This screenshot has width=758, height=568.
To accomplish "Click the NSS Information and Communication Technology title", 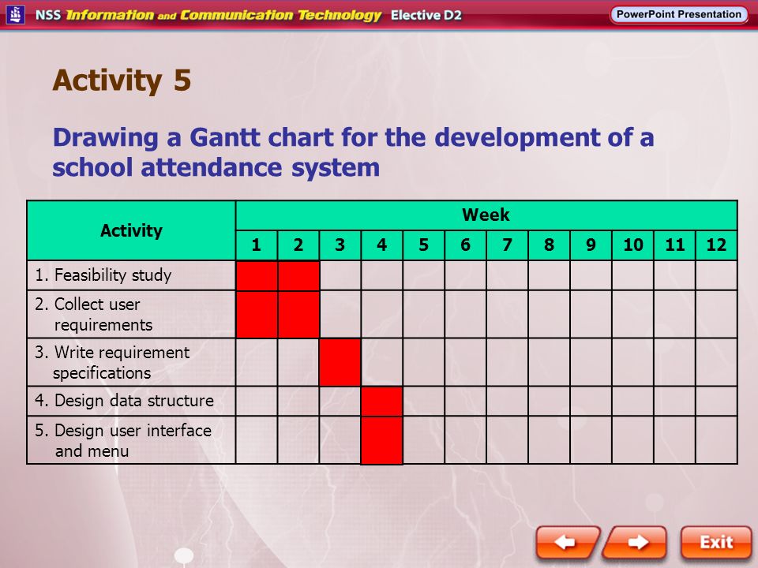I will coord(208,15).
